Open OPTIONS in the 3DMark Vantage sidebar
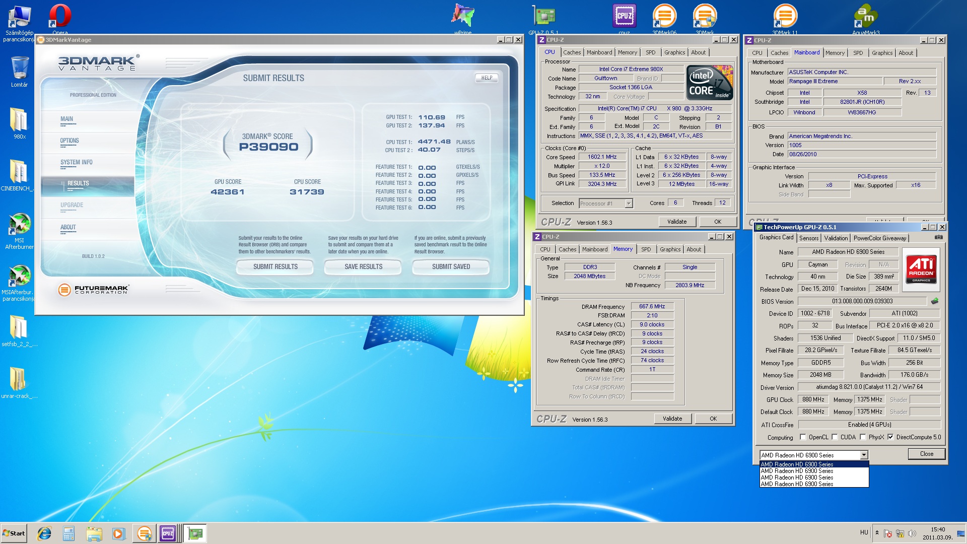The height and width of the screenshot is (544, 967). 70,141
